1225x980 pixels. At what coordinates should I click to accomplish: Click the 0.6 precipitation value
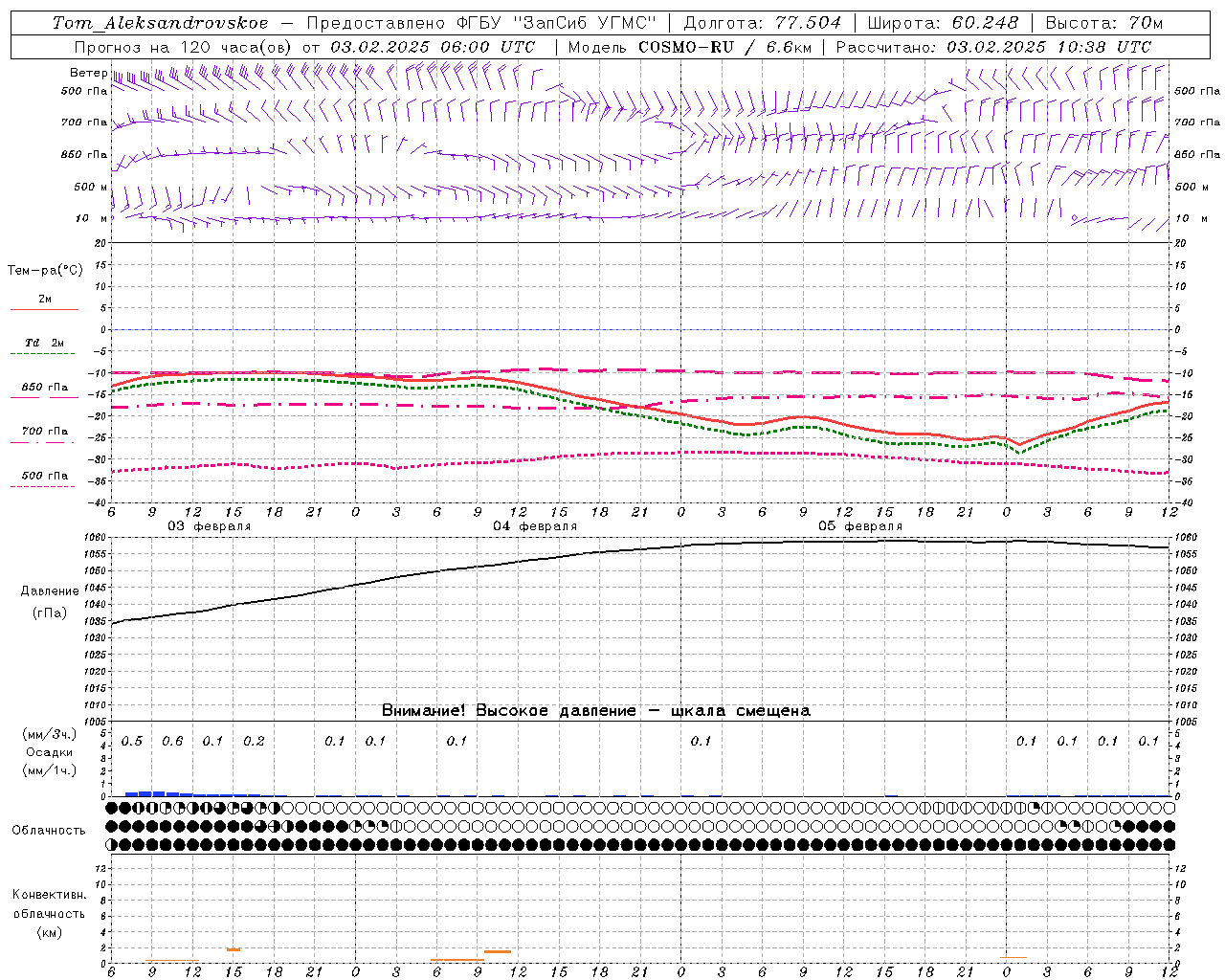coord(172,742)
